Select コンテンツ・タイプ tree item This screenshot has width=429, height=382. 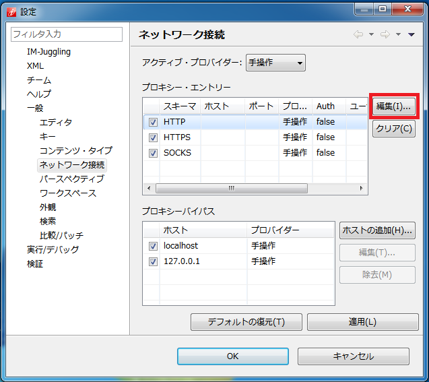76,150
